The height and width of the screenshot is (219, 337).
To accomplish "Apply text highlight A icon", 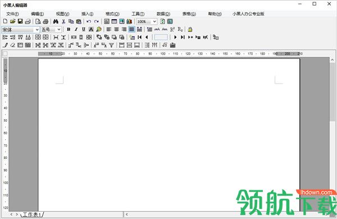I will point(91,29).
